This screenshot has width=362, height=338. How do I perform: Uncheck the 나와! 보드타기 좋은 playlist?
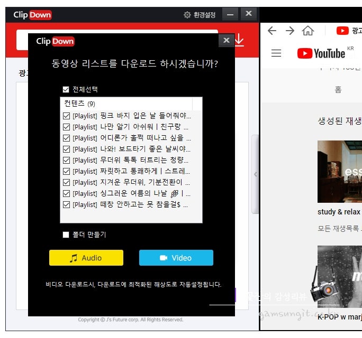point(66,149)
